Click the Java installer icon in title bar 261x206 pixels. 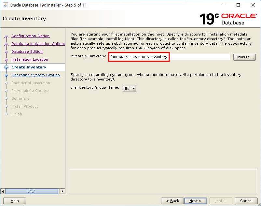6,5
